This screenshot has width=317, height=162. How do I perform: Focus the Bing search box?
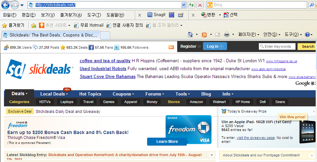[x=257, y=5]
